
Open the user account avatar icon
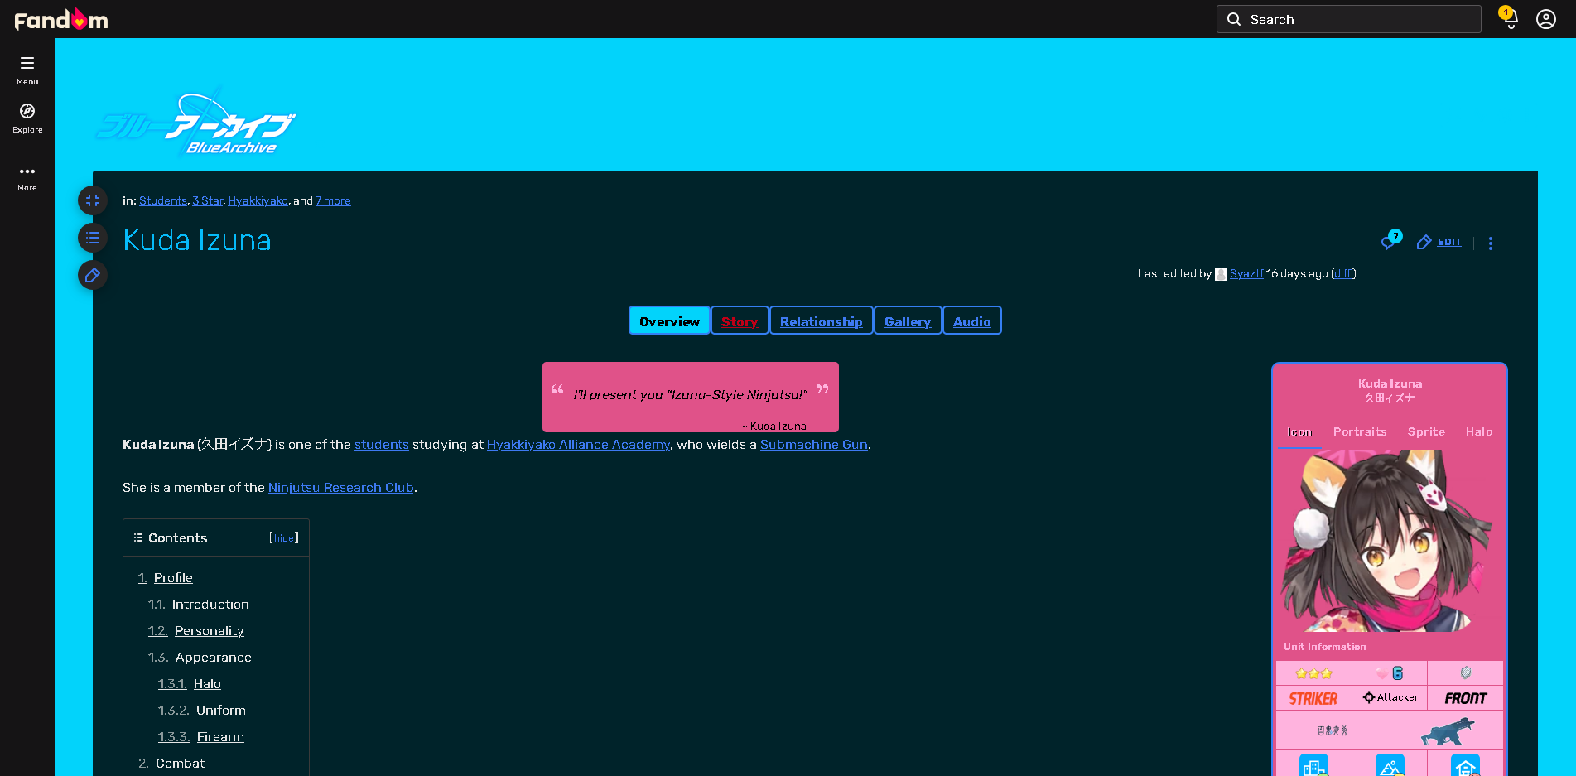[1546, 19]
